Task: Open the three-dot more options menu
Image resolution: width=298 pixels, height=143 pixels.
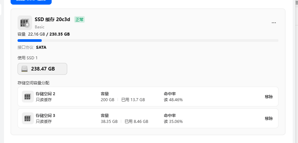Action: click(x=274, y=23)
